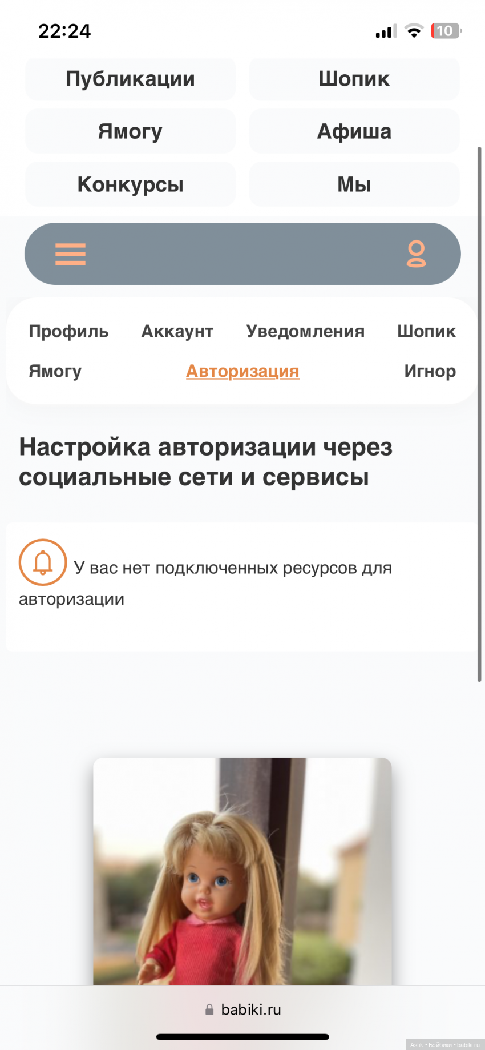The height and width of the screenshot is (1050, 485).
Task: Tap the bell notification icon
Action: pyautogui.click(x=43, y=562)
